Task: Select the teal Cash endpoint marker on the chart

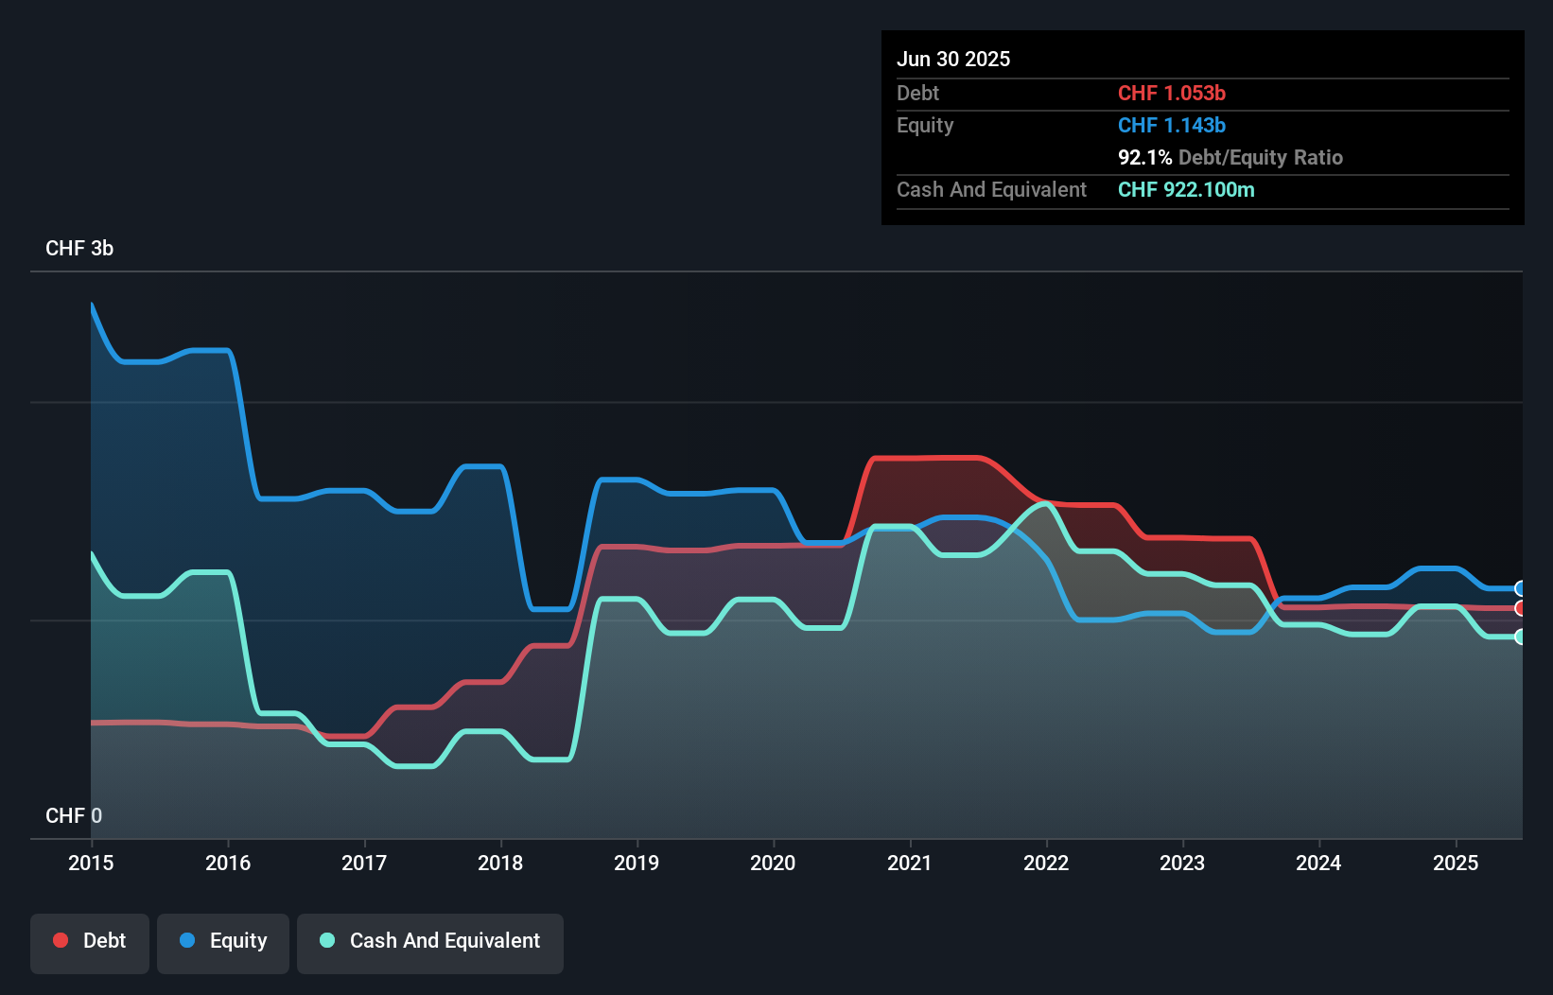Action: coord(1521,637)
